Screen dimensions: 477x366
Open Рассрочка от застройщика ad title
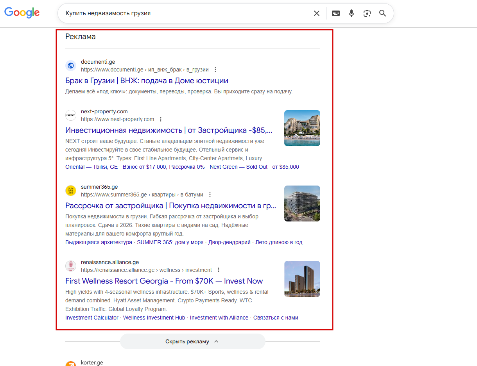coord(171,206)
